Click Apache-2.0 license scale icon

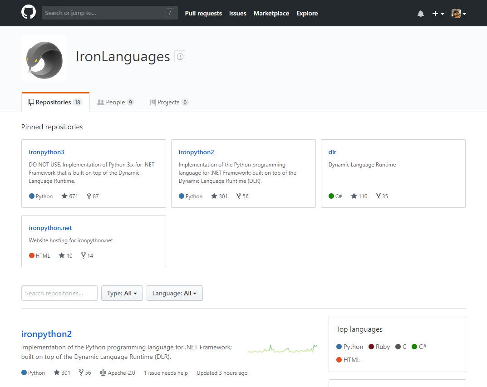coord(103,373)
